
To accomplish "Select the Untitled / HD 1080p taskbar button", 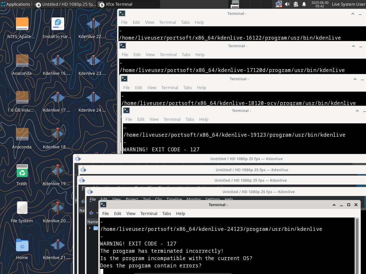I will [x=65, y=4].
